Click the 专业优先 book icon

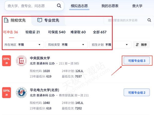[40, 20]
